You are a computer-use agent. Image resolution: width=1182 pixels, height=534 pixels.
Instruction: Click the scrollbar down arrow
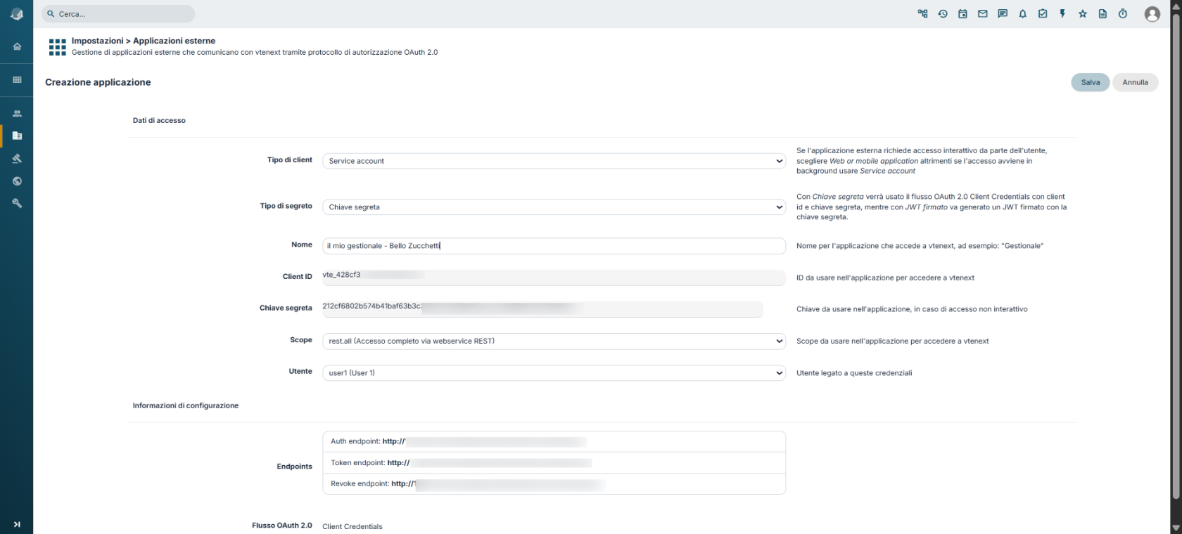(1176, 528)
